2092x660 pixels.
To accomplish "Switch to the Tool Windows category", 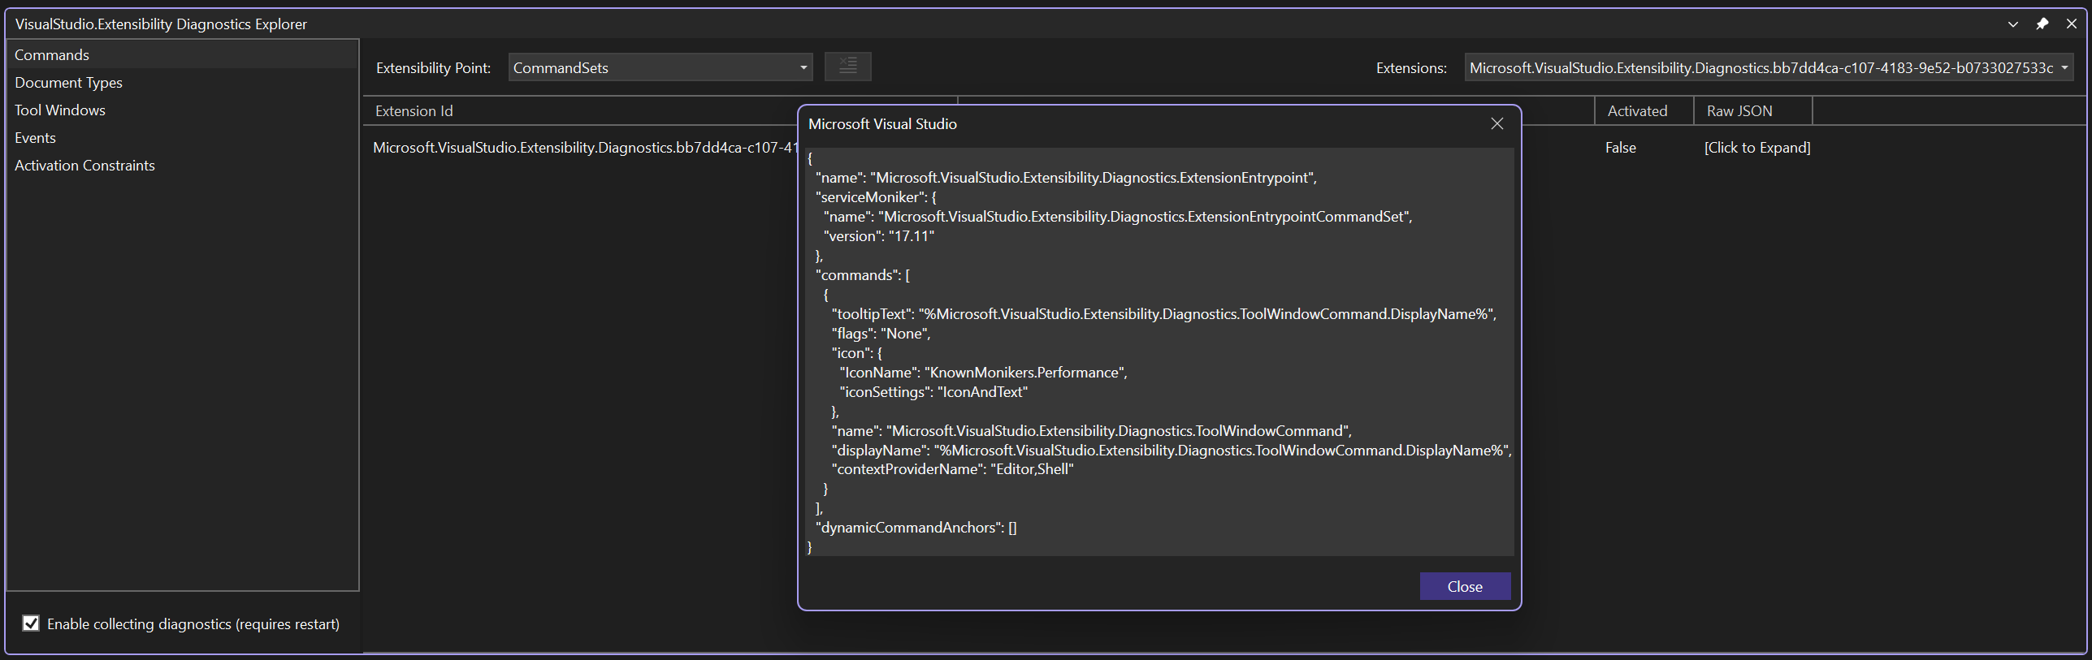I will pos(182,110).
